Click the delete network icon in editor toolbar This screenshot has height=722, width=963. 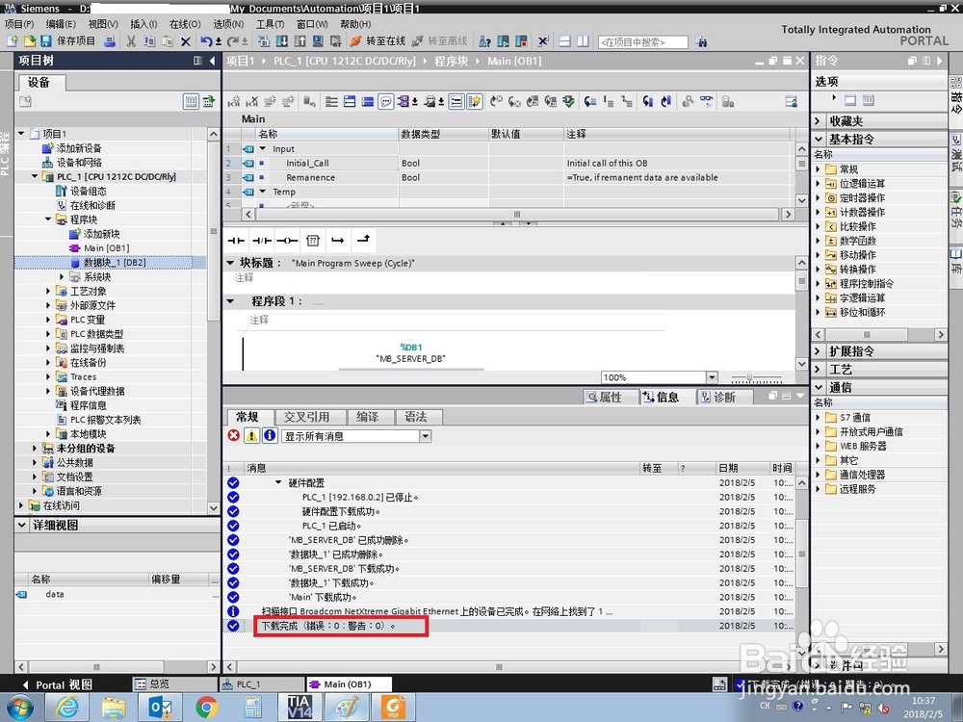tap(251, 101)
